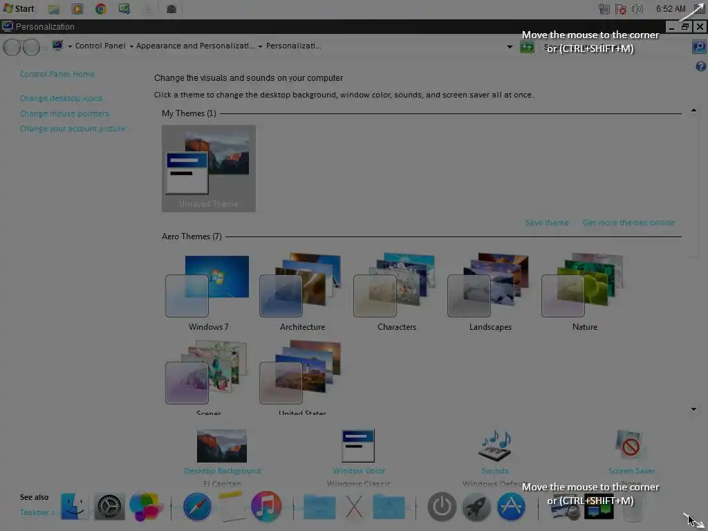The image size is (708, 531).
Task: Open the help question mark icon
Action: tap(700, 66)
